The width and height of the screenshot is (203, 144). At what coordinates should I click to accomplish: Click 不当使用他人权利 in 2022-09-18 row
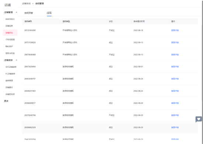coord(70,30)
